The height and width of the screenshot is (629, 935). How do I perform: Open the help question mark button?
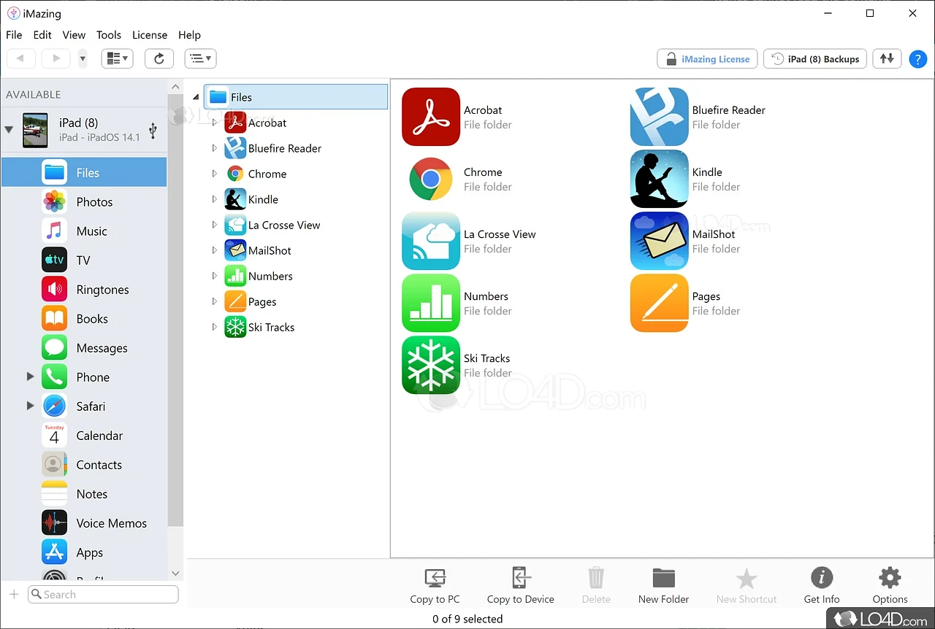[917, 59]
